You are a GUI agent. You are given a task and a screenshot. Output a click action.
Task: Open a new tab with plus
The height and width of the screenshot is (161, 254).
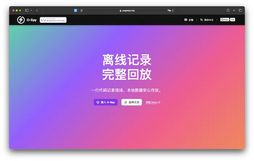(x=234, y=10)
